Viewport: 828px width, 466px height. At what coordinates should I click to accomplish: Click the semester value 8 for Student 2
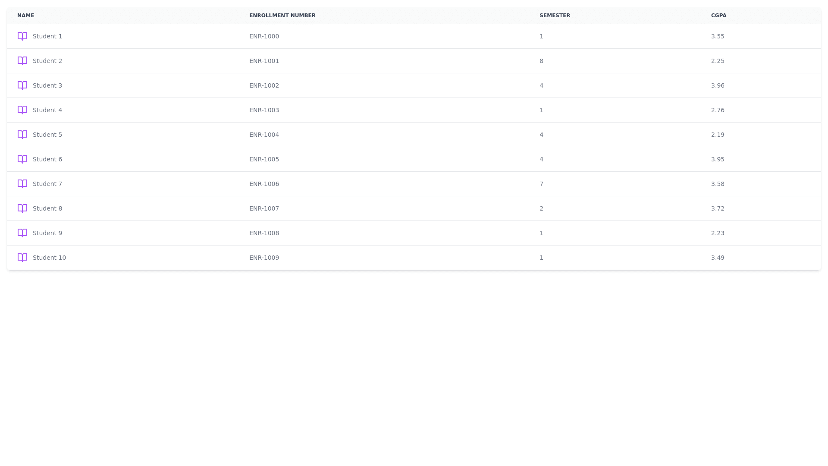pos(541,61)
